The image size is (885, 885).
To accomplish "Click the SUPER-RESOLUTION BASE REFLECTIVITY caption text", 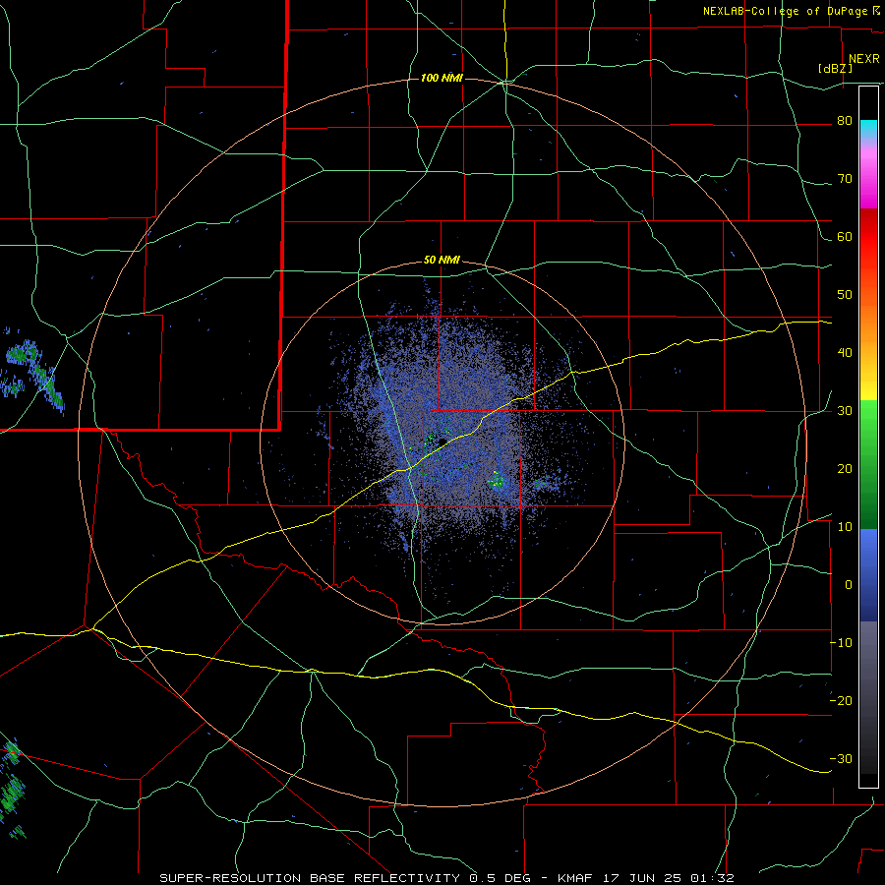I will (310, 878).
